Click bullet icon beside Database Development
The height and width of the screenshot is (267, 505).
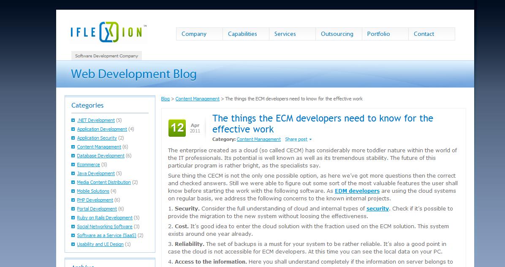pos(73,156)
